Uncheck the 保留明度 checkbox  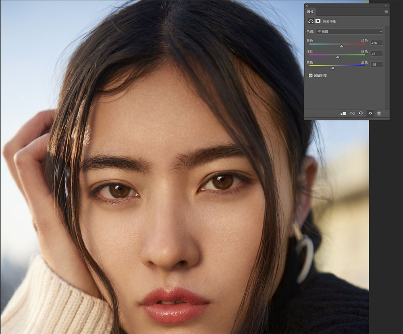point(310,76)
